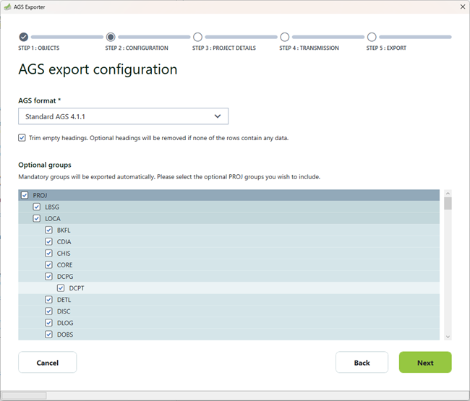The width and height of the screenshot is (470, 401).
Task: Cancel the AGS export wizard
Action: pyautogui.click(x=47, y=363)
